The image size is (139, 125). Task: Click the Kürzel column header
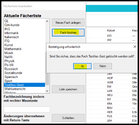click(118, 30)
